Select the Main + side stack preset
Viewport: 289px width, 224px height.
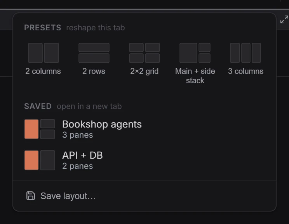(195, 63)
